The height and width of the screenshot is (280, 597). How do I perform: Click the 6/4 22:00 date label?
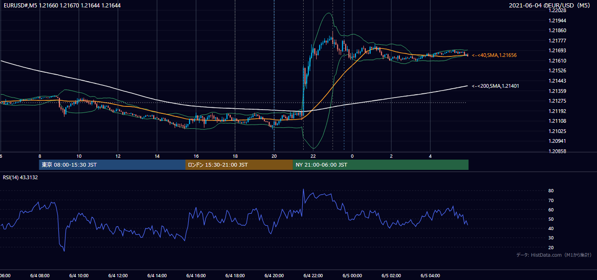(313, 275)
